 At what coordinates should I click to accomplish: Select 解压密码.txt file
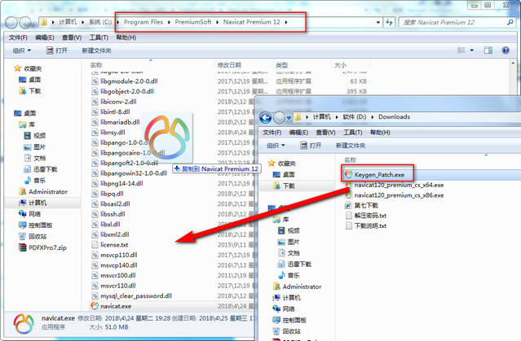366,216
